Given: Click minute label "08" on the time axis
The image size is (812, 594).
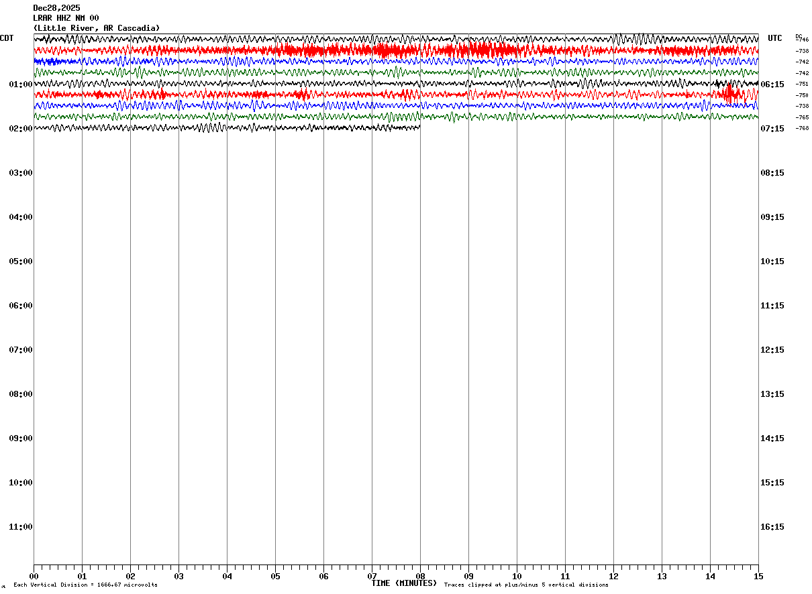Looking at the screenshot, I should pos(420,576).
